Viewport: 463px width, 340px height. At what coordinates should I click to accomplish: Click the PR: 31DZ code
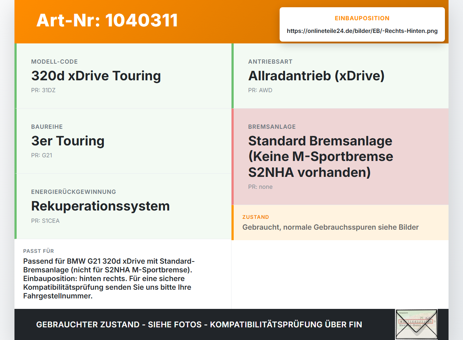coord(43,90)
